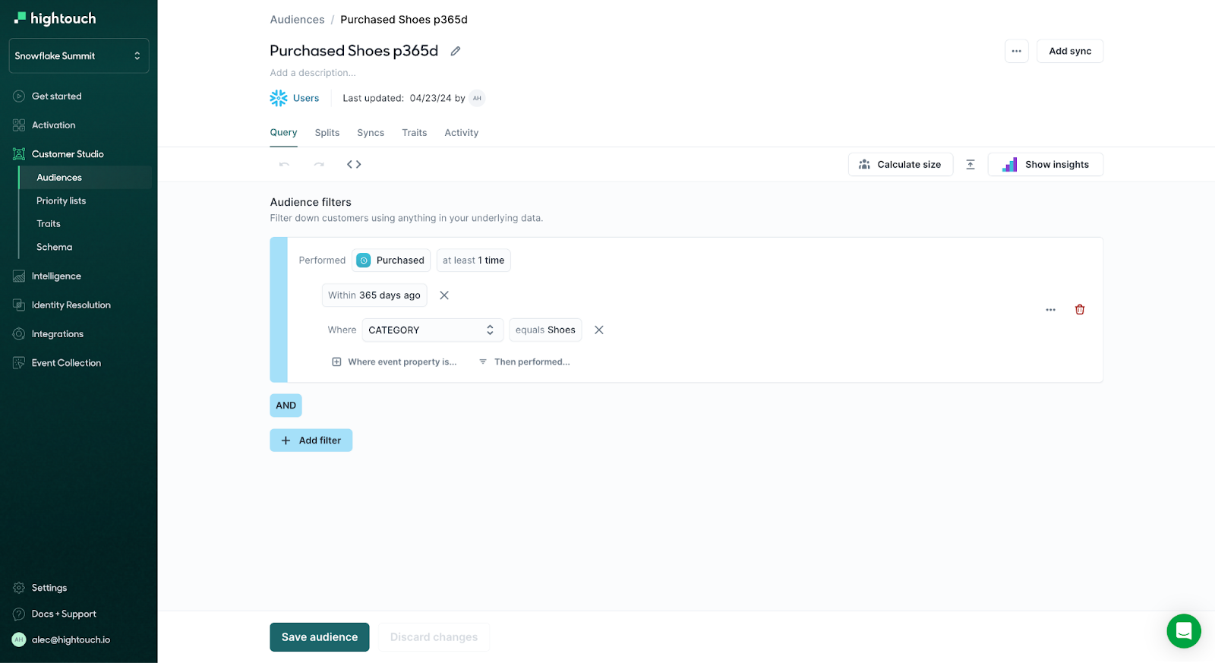This screenshot has height=663, width=1215.
Task: Toggle the AND logic operator
Action: click(x=286, y=406)
